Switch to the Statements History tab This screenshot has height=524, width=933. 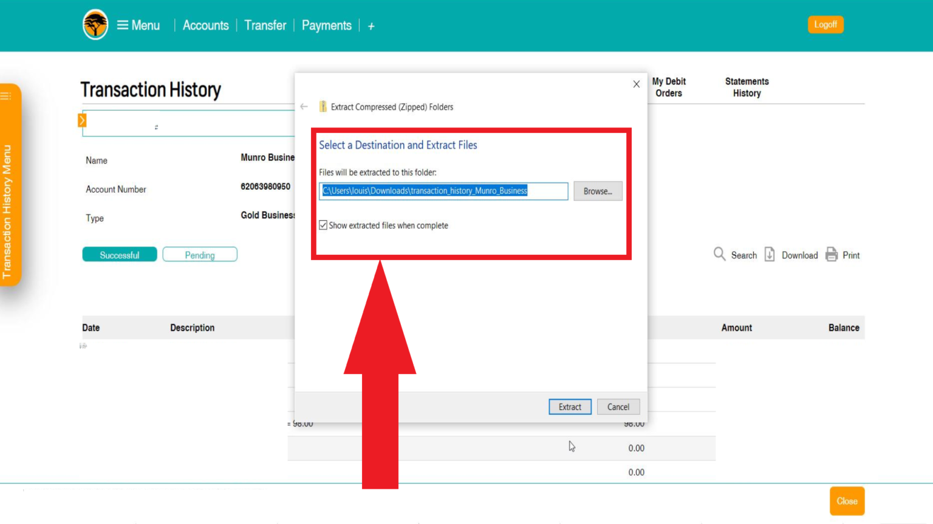point(747,87)
